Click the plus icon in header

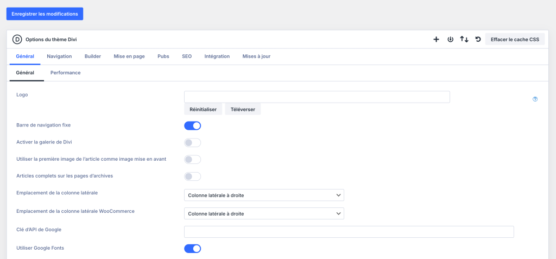436,39
